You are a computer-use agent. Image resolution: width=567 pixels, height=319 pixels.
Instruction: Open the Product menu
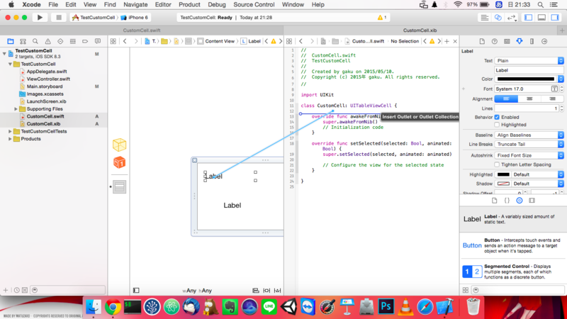coord(189,5)
